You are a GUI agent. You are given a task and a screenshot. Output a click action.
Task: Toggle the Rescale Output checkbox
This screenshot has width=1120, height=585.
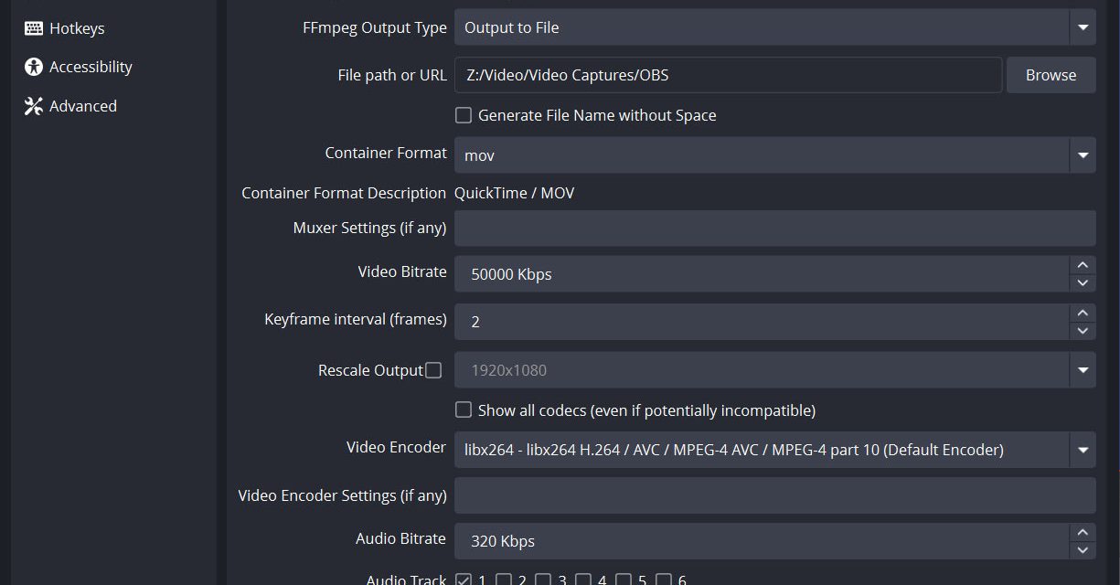(433, 370)
